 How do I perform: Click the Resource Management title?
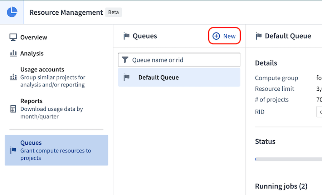tap(66, 12)
